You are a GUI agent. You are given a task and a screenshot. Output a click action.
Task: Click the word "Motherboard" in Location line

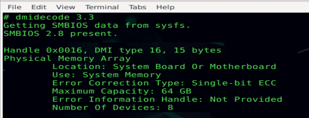243,67
